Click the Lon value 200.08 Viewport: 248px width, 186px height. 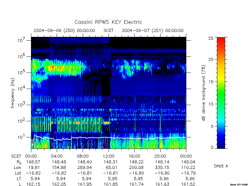(136, 167)
